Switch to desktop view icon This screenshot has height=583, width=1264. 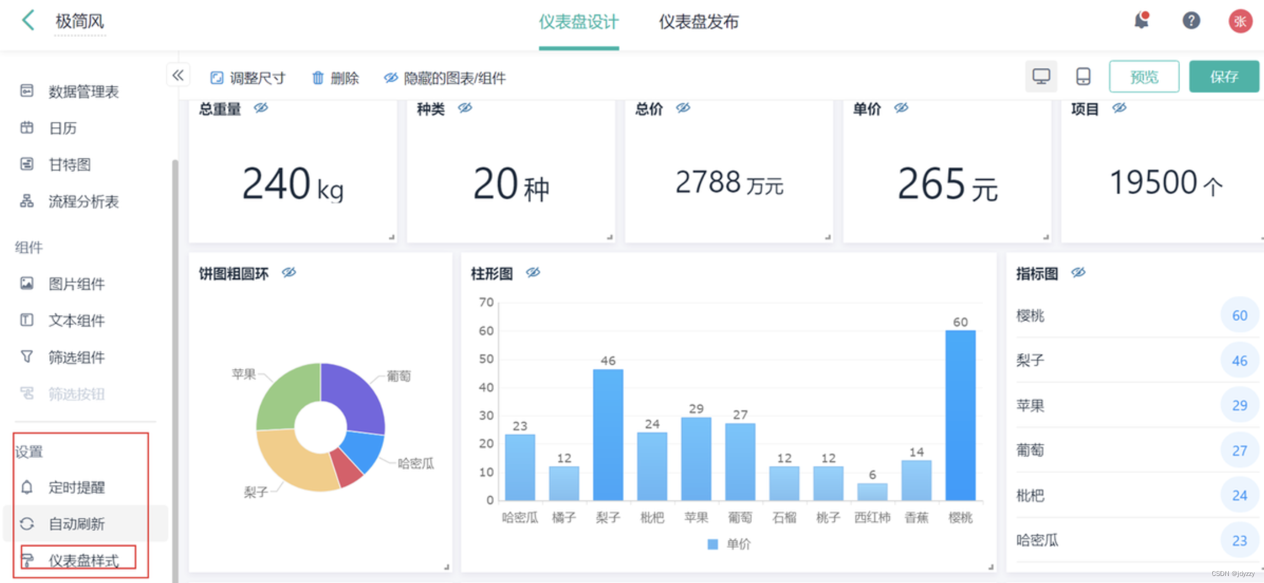point(1041,76)
